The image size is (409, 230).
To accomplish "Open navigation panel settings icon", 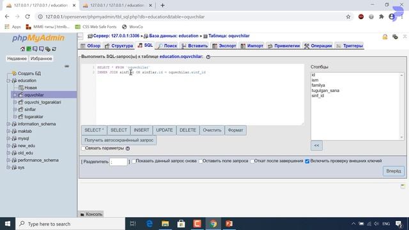I will coord(47,49).
